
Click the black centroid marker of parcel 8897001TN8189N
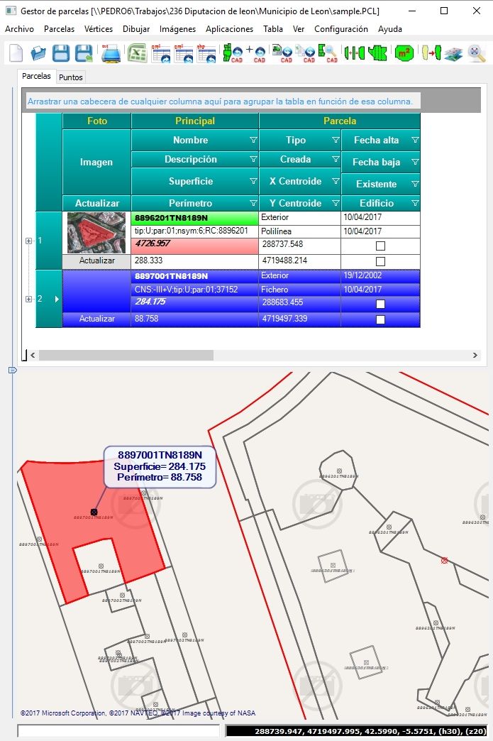(x=94, y=512)
